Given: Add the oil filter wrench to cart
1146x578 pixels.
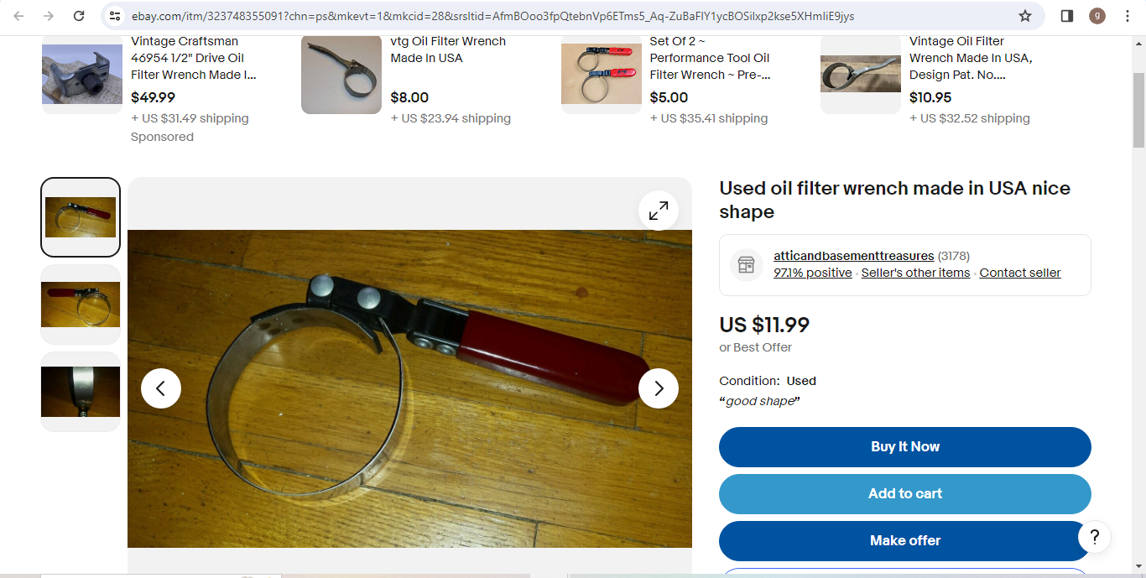Looking at the screenshot, I should [x=905, y=494].
